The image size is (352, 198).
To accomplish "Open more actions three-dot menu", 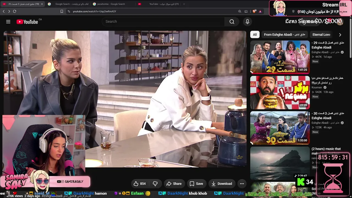I will point(242,184).
